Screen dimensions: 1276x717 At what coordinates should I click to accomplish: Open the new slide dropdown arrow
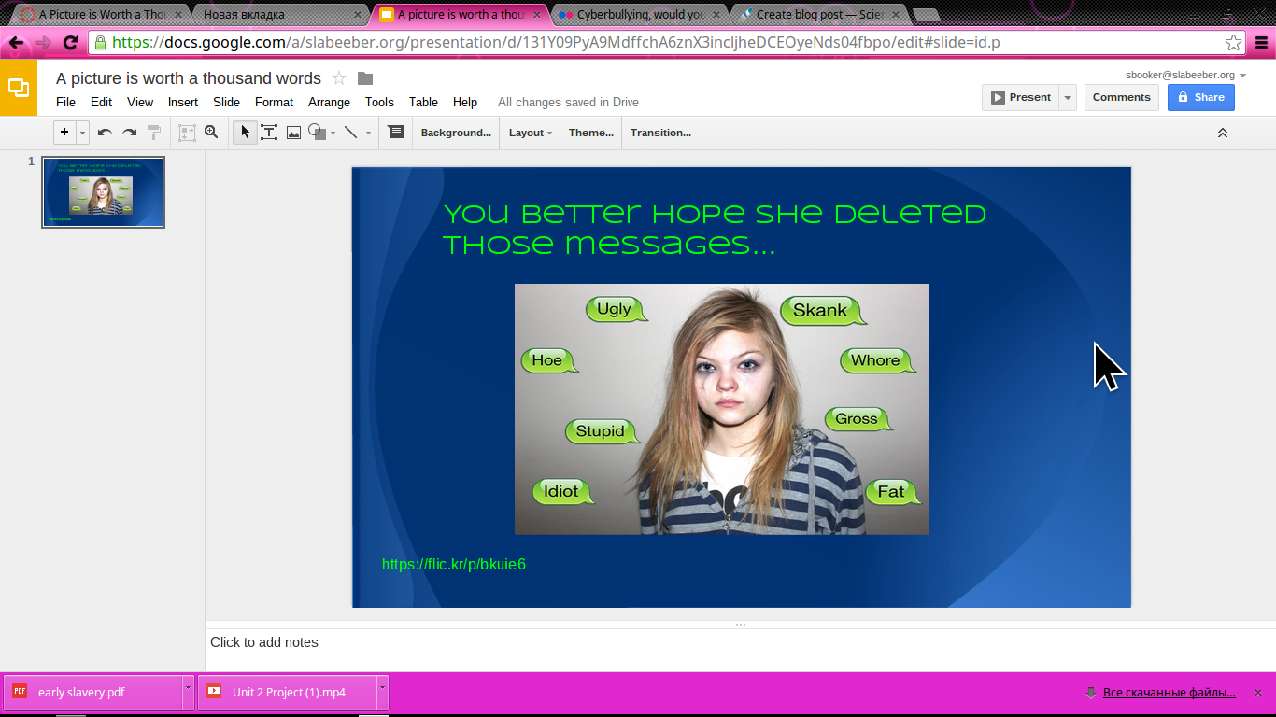click(82, 133)
